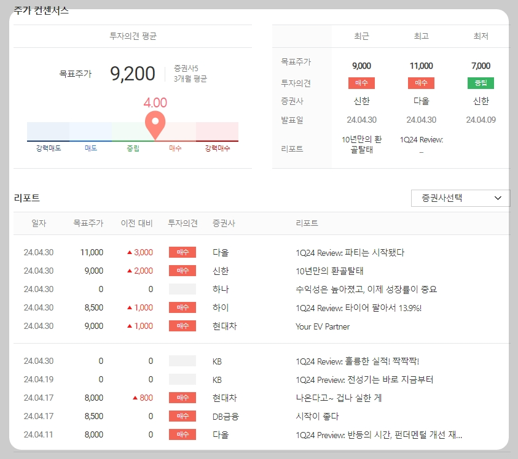The height and width of the screenshot is (459, 518).
Task: Click the 투자의견 column header in report table
Action: point(182,223)
